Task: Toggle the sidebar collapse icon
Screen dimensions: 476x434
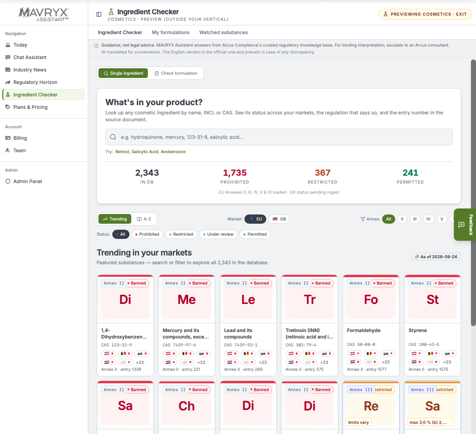Action: (x=99, y=14)
